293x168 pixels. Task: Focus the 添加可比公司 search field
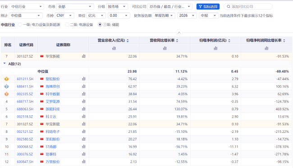(x=248, y=7)
